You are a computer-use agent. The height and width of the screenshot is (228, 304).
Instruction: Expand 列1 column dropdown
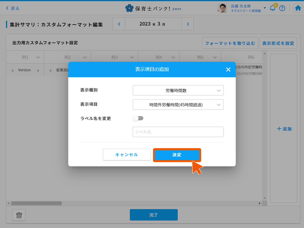(38, 57)
